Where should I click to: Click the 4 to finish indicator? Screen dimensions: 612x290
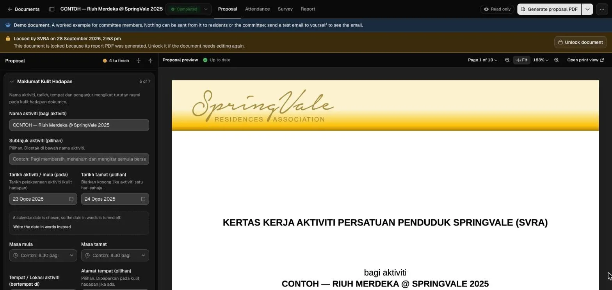(116, 60)
